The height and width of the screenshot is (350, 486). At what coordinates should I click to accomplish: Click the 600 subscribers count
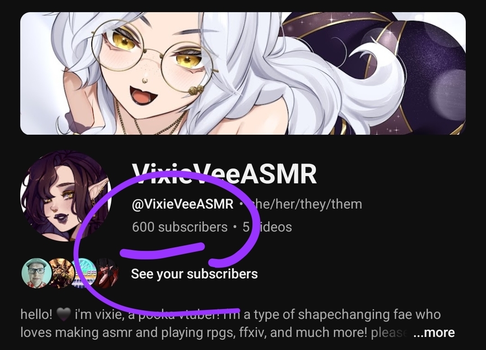coord(180,227)
